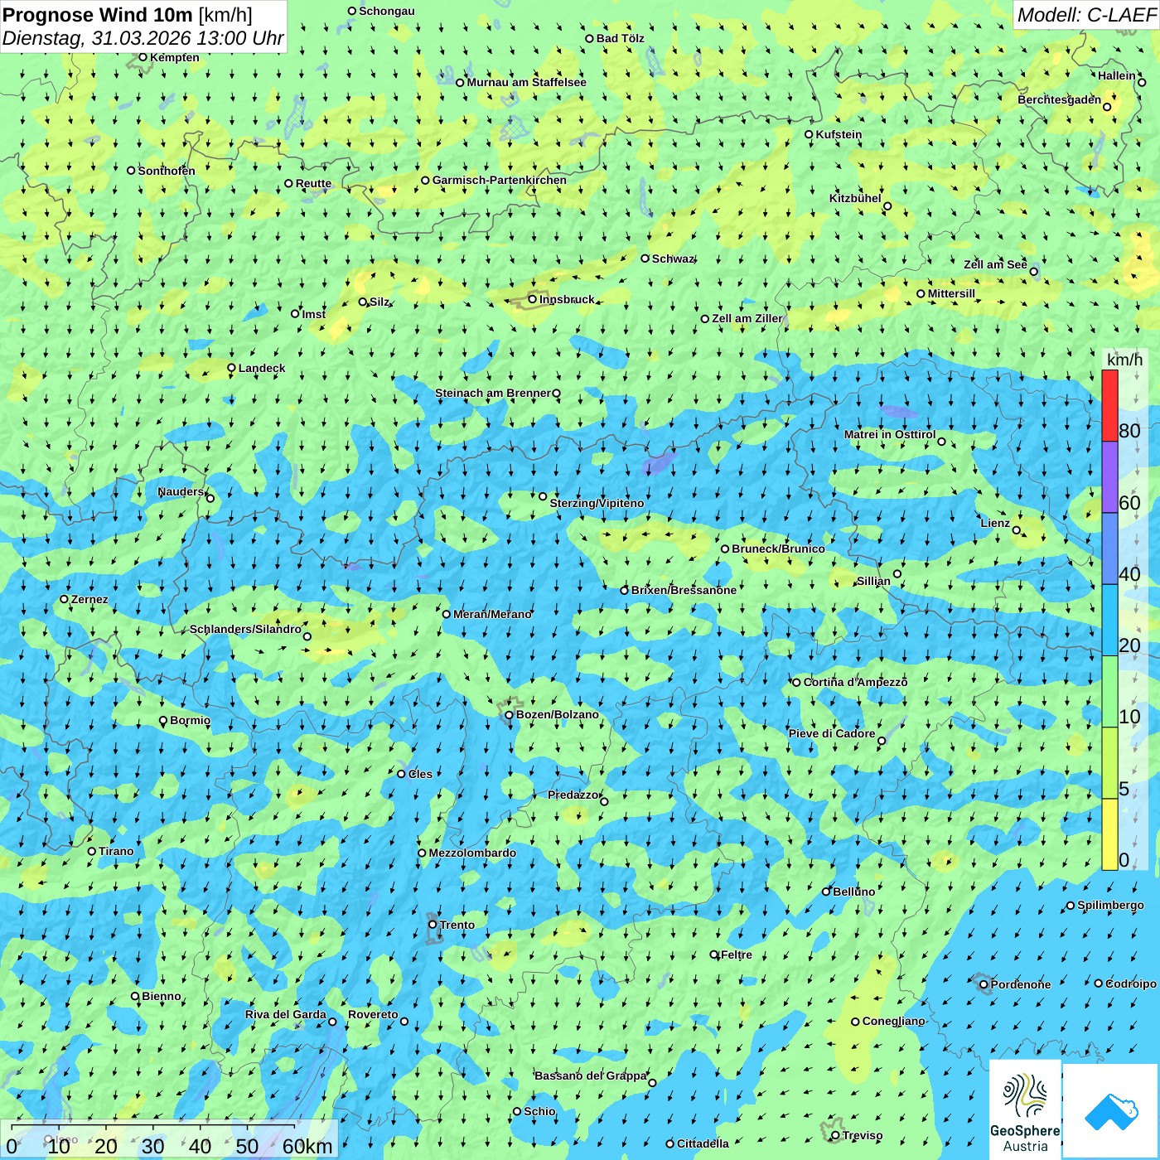Screen dimensions: 1160x1160
Task: Click the Zernez city label
Action: [89, 599]
